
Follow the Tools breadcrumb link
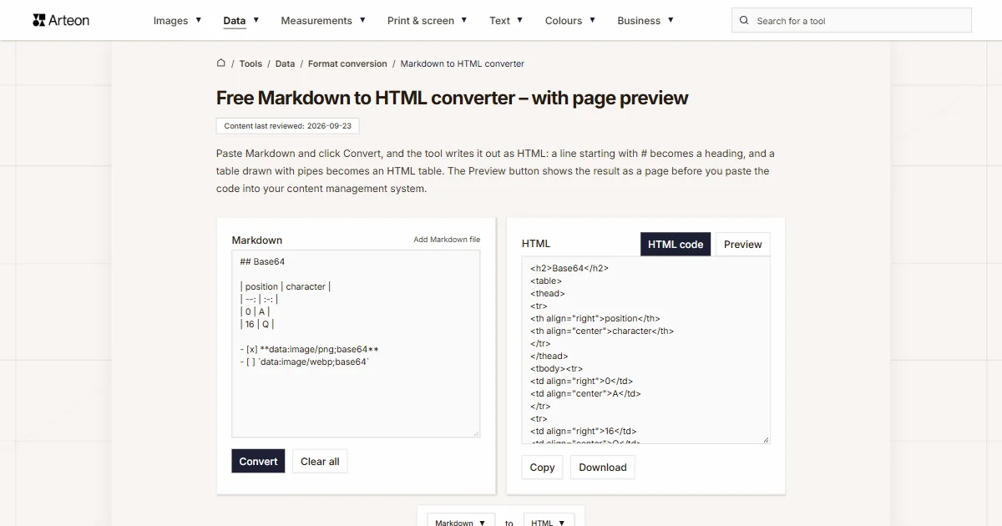coord(250,63)
